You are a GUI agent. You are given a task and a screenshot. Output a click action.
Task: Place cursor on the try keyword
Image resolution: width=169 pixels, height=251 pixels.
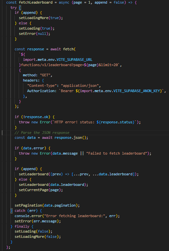(13, 8)
